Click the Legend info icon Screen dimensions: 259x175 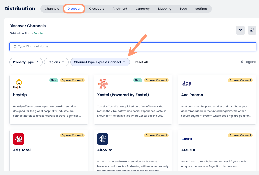[x=243, y=62]
